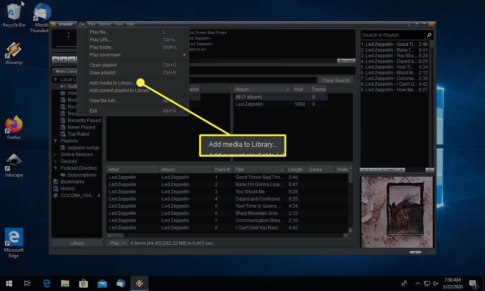Screen dimensions: 485x291
Task: Open the playlist selection button
Action: pos(383,170)
